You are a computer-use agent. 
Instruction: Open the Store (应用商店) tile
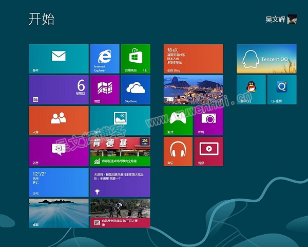(x=136, y=59)
